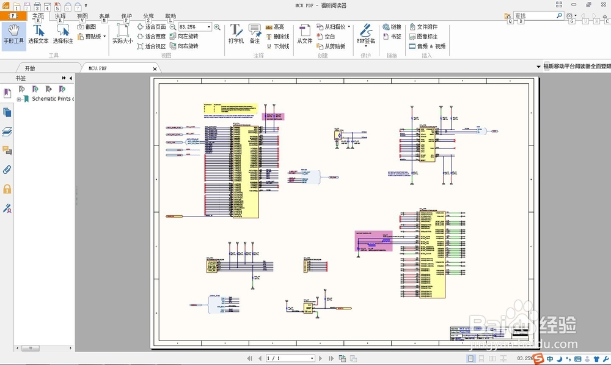The image size is (611, 365).
Task: Close the MCU.PDF document tab
Action: point(155,68)
